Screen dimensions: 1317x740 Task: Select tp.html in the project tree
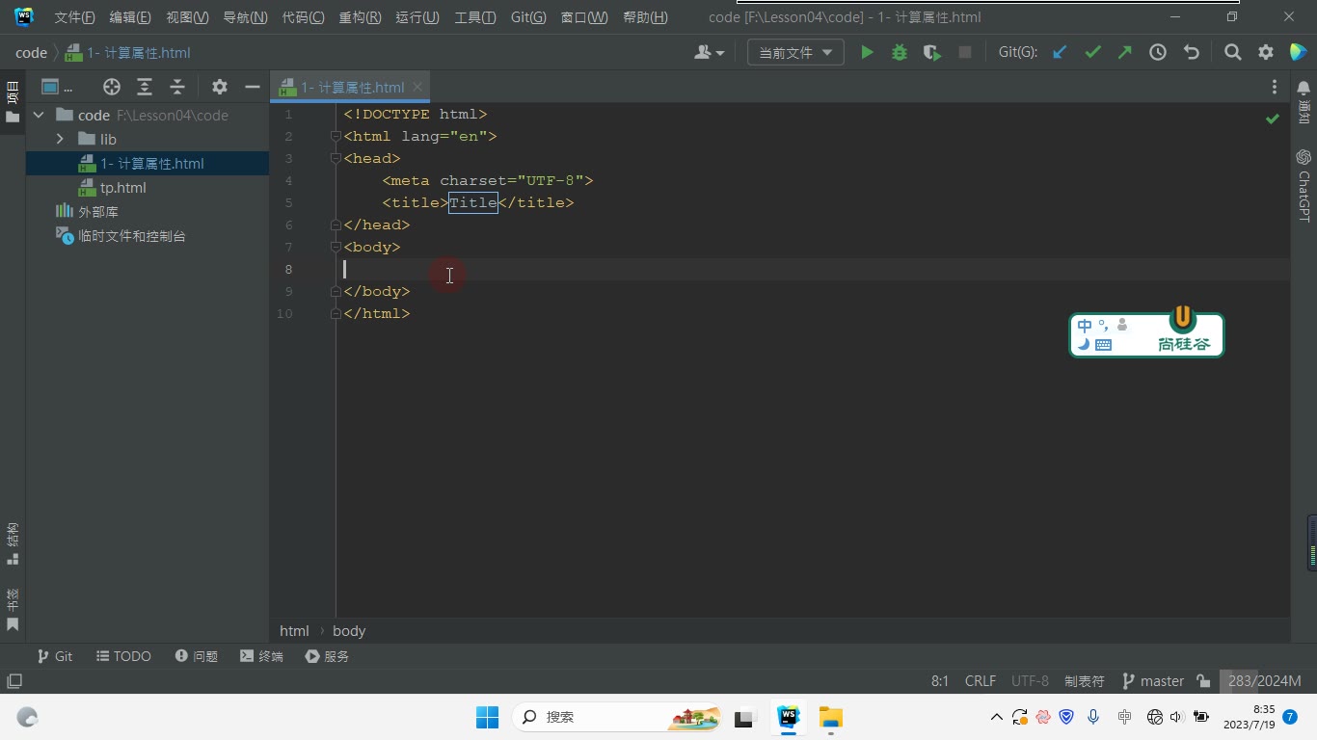pyautogui.click(x=123, y=188)
